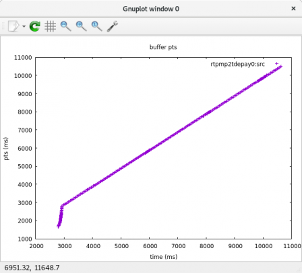Click the 'buffer pts' plot title
This screenshot has height=273, width=302.
(163, 47)
